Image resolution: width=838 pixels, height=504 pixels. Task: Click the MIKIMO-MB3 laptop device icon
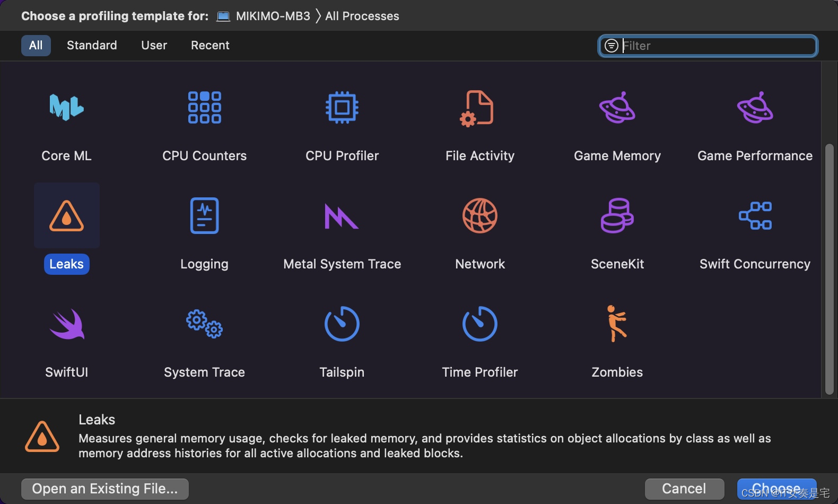coord(223,16)
